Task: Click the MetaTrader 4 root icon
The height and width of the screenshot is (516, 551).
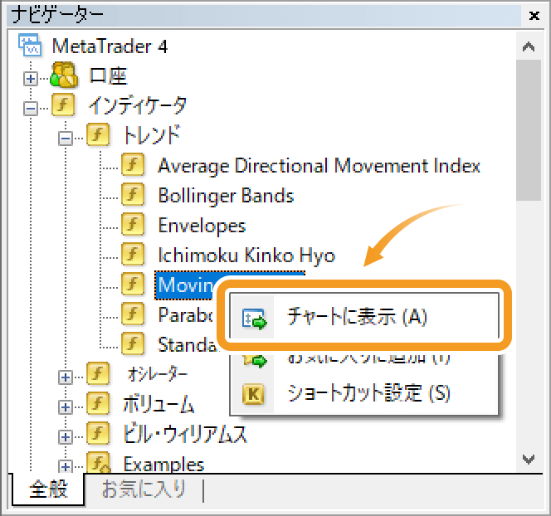Action: point(30,45)
